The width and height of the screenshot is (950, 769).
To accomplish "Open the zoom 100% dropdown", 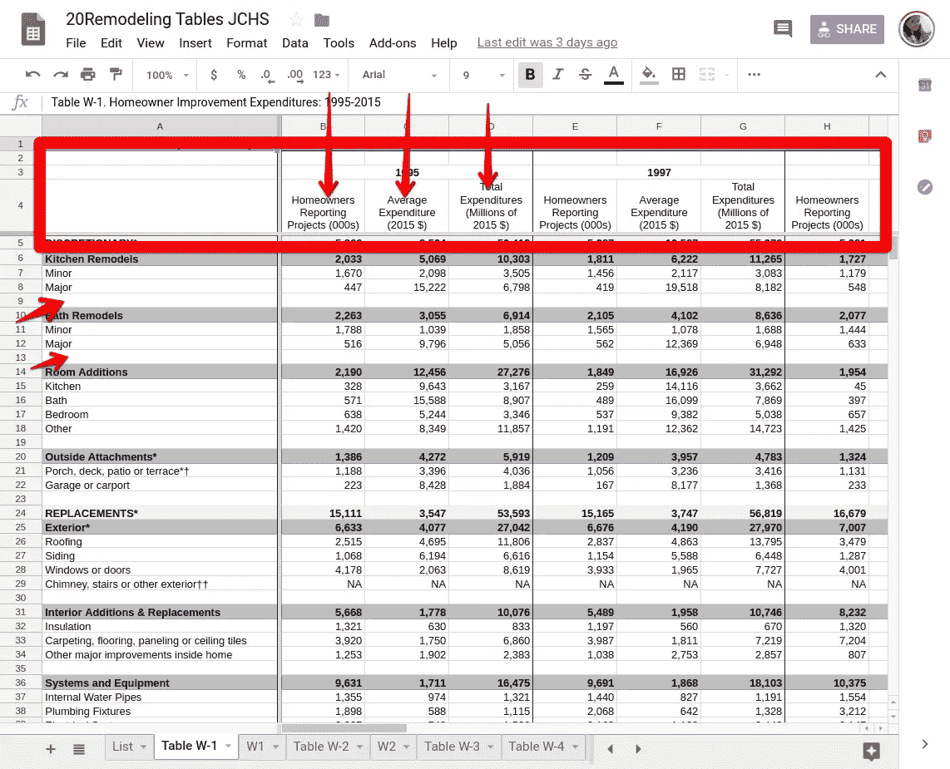I will [168, 75].
